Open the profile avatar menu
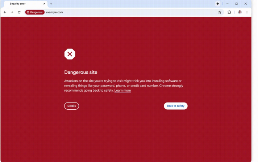Viewport: 262px width, 162px height. pos(240,12)
